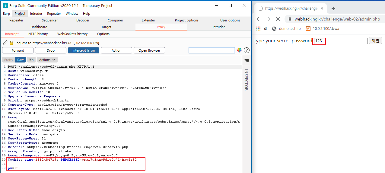The image size is (385, 173).
Task: Switch to the Comparer tab
Action: point(115,20)
